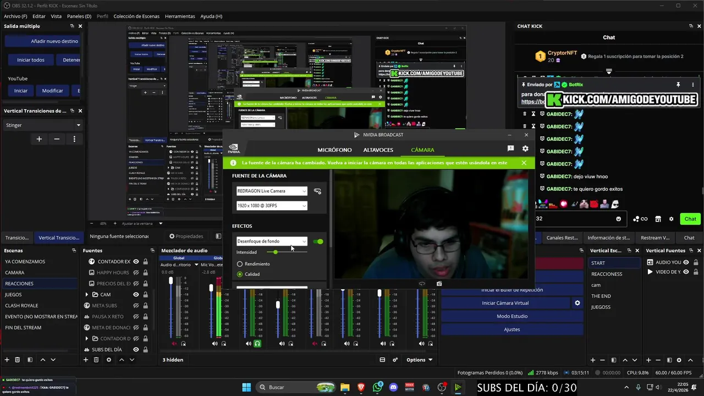Show the HAPPY HOURS source
704x396 pixels.
tap(136, 273)
